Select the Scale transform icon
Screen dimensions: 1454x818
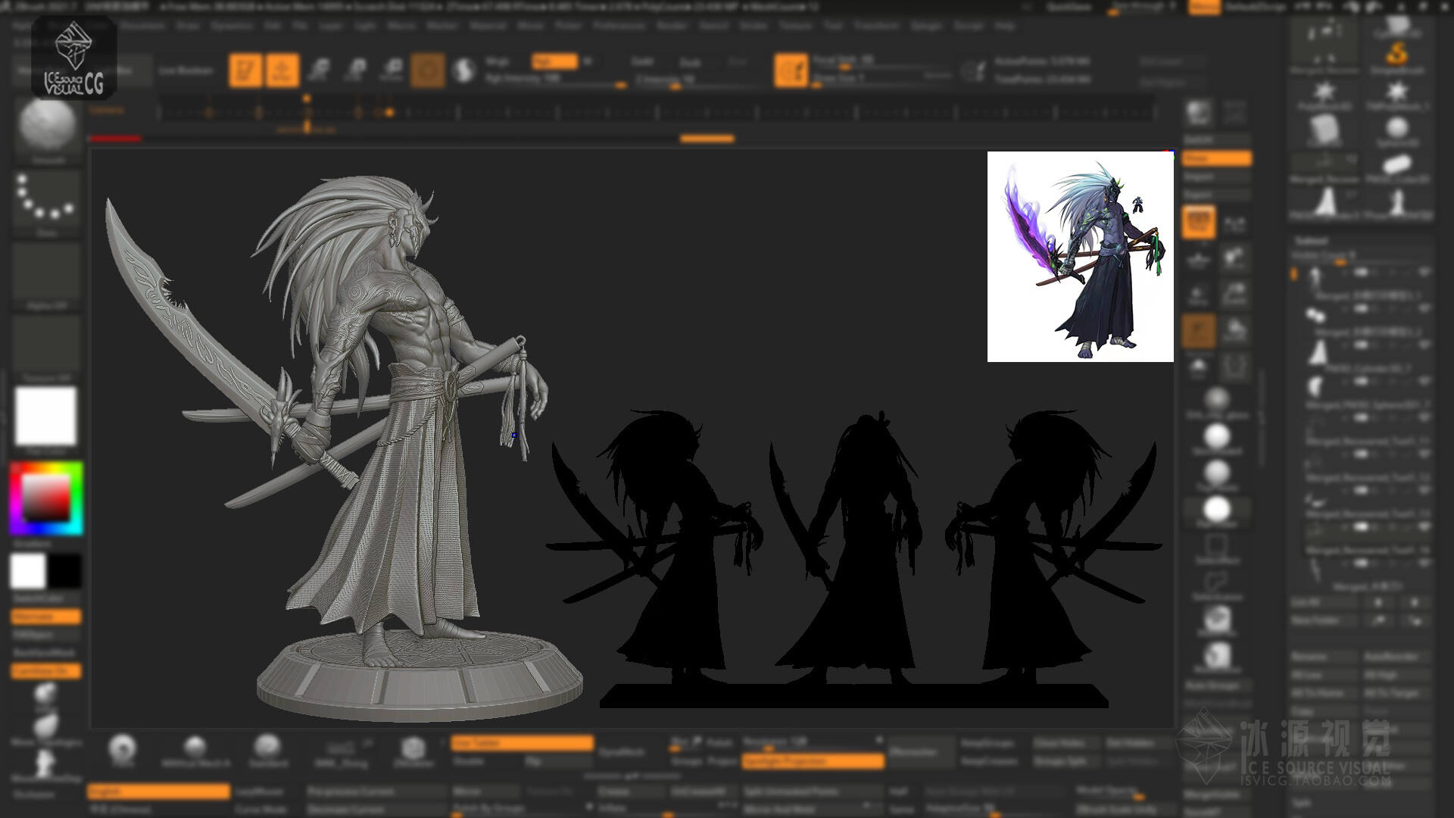click(x=355, y=70)
